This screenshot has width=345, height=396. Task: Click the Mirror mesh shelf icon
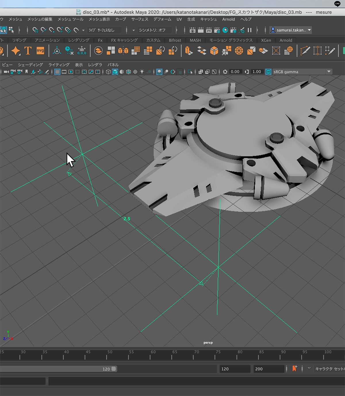click(123, 51)
